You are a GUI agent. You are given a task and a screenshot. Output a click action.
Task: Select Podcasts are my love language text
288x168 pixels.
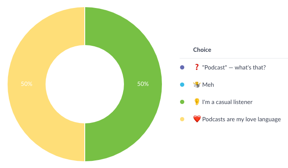[x=241, y=120]
